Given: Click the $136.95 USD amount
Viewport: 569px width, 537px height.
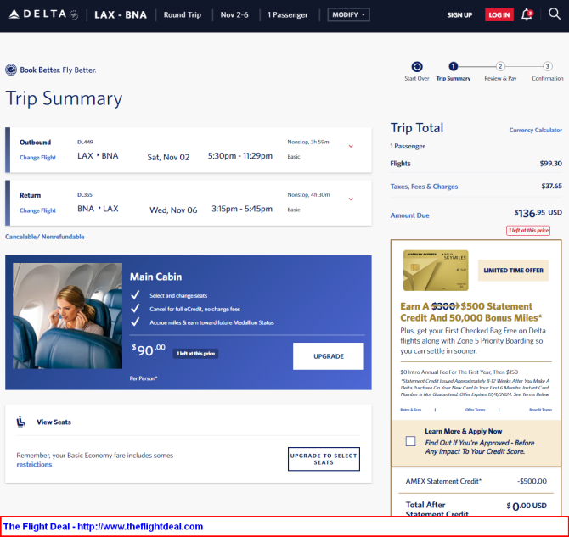Looking at the screenshot, I should pyautogui.click(x=538, y=213).
